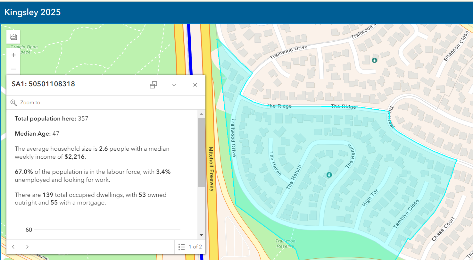Click the 'Trailwood Reserve' label
This screenshot has height=260, width=473.
pos(285,244)
